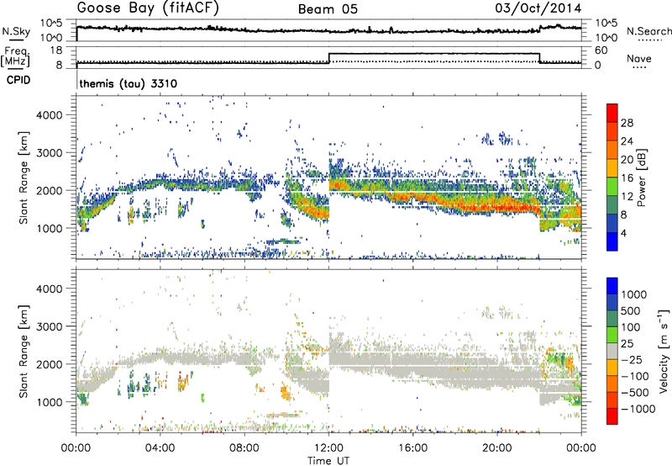Viewport: 672px width, 466px height.
Task: Click the frequency axis value '18'
Action: pyautogui.click(x=55, y=50)
